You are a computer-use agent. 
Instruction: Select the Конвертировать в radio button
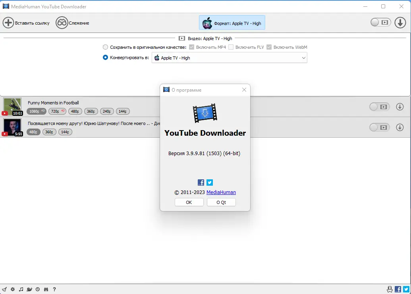105,57
